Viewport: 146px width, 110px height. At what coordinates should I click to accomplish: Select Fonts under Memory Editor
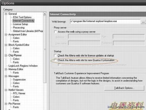point(16,73)
